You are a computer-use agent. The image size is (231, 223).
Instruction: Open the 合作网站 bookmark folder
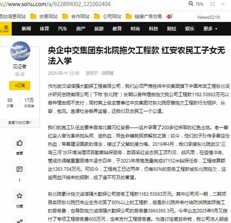[76, 16]
